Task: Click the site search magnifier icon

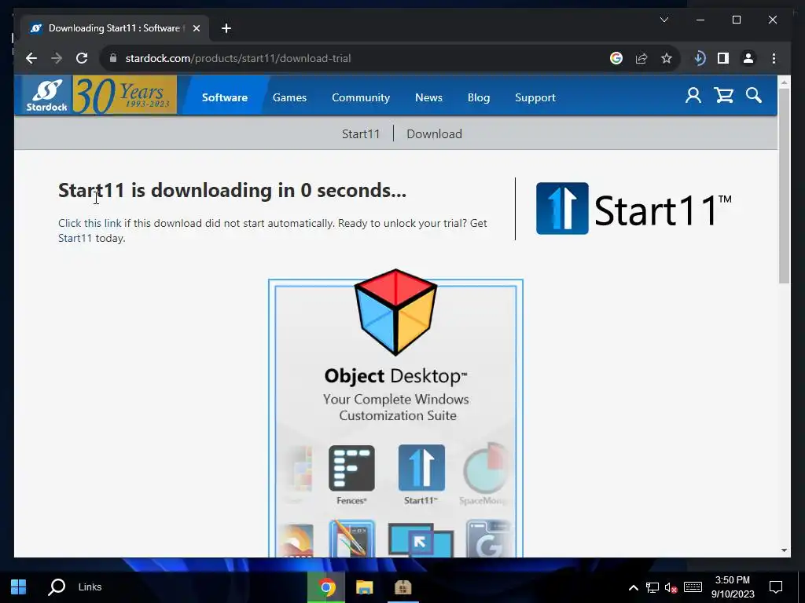Action: pyautogui.click(x=754, y=95)
